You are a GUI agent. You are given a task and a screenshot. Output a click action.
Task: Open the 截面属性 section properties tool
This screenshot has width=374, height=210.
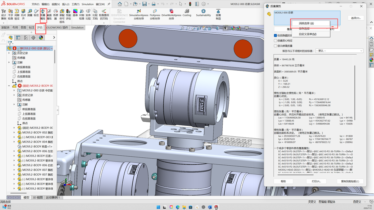pos(49,15)
